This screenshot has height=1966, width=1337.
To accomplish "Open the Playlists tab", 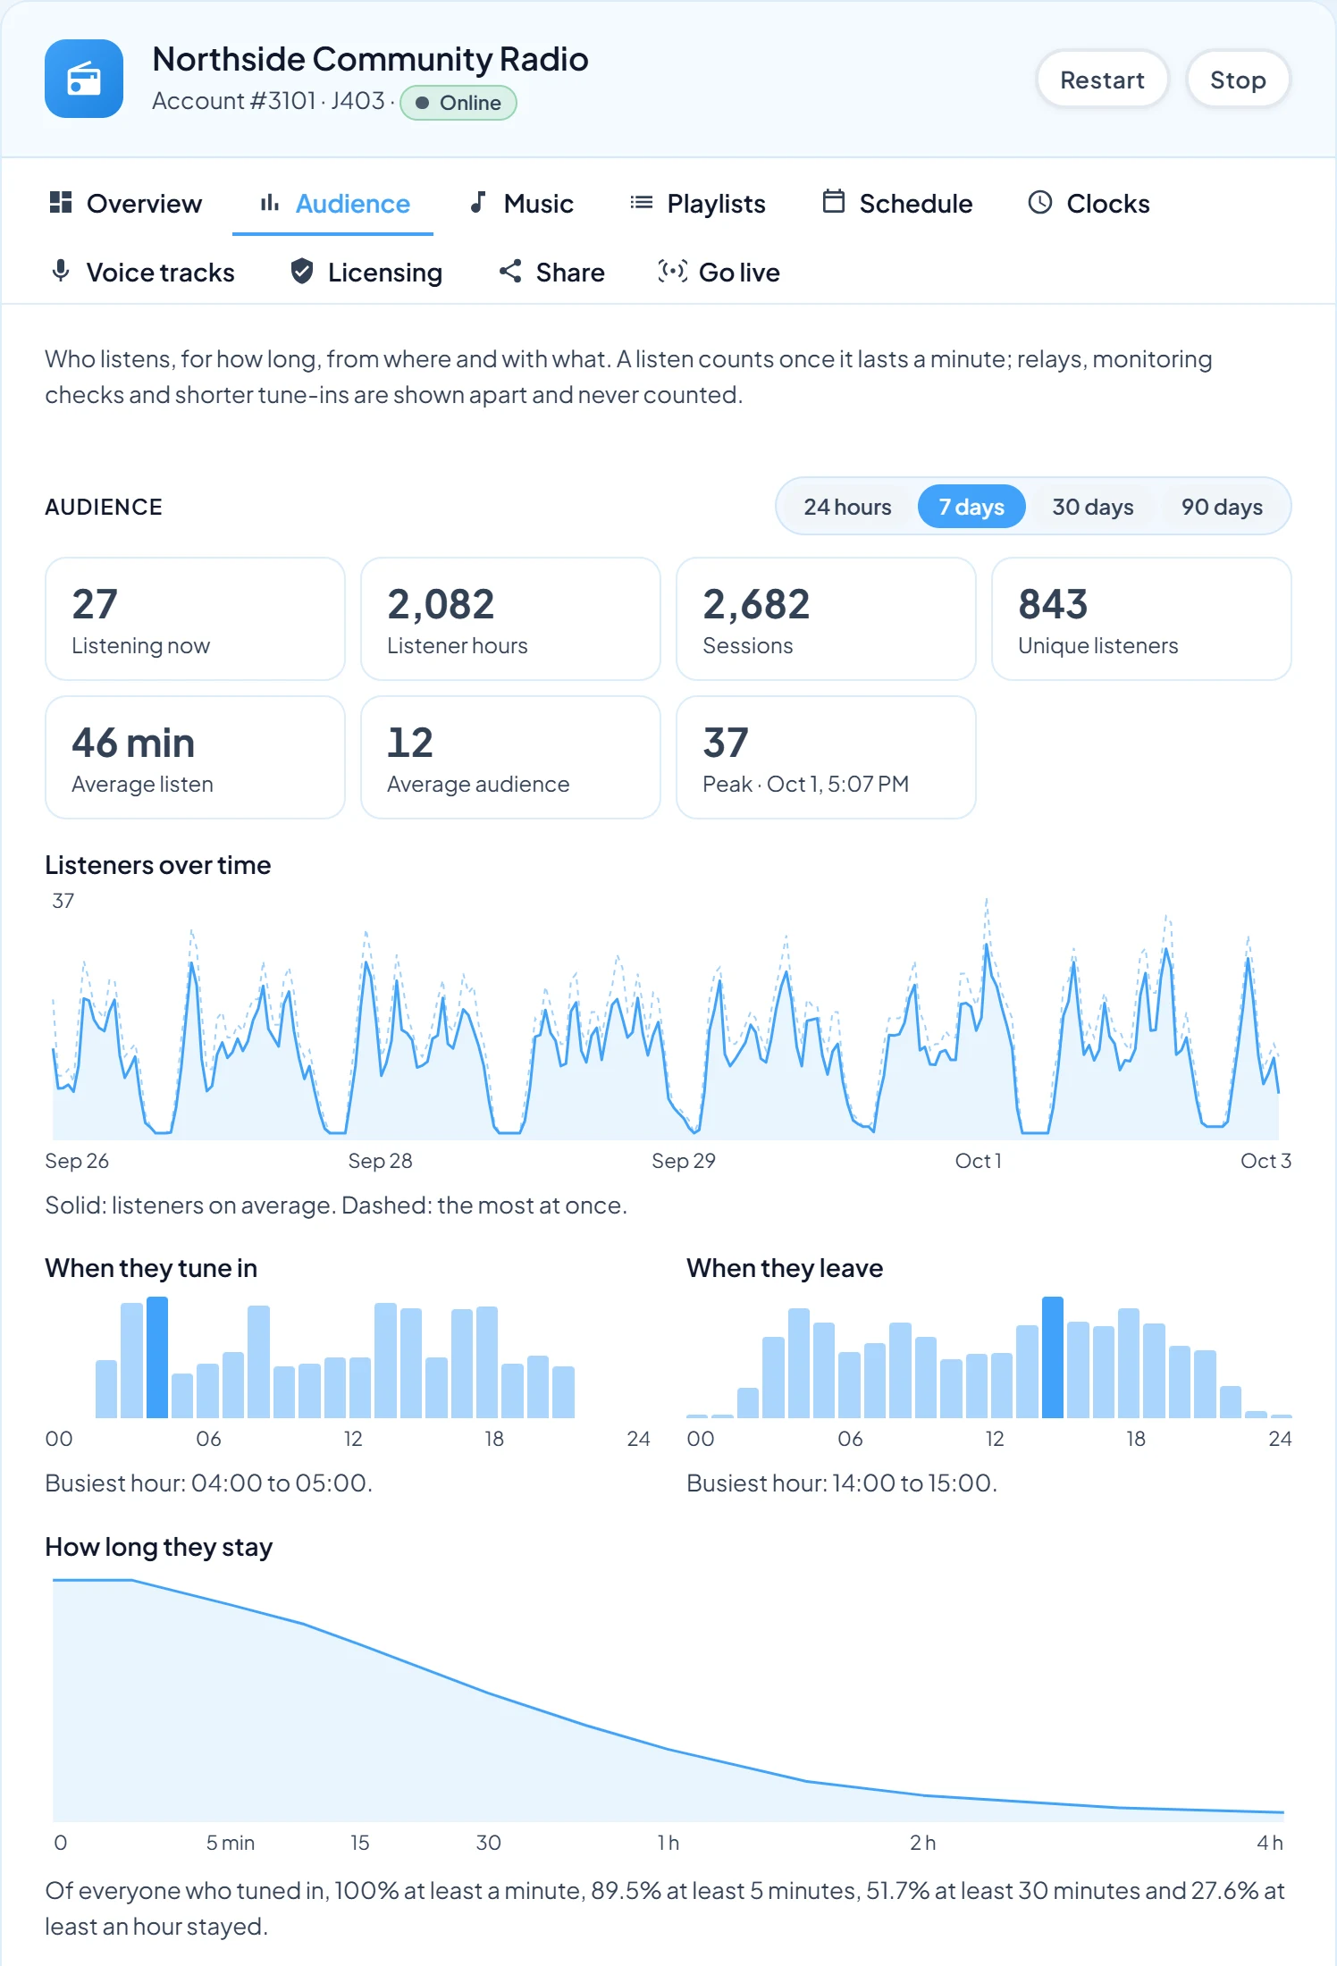I will (x=699, y=204).
